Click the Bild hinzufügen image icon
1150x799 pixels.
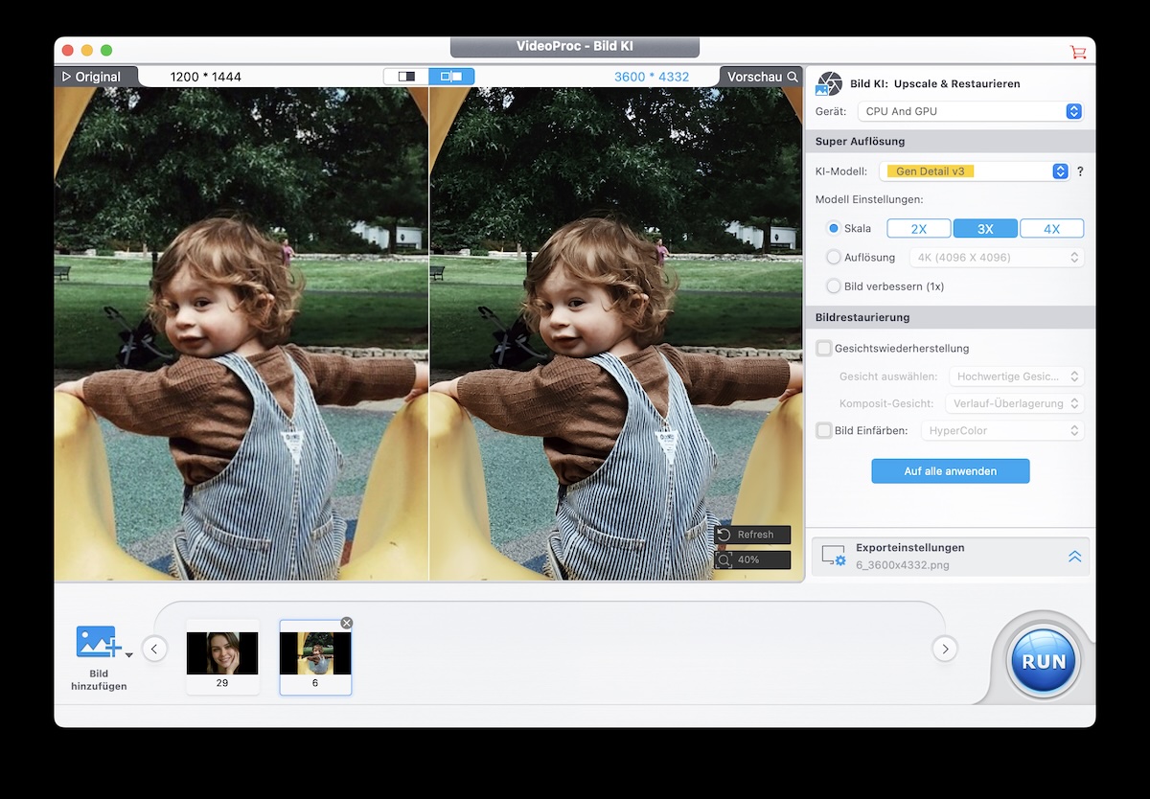coord(97,642)
